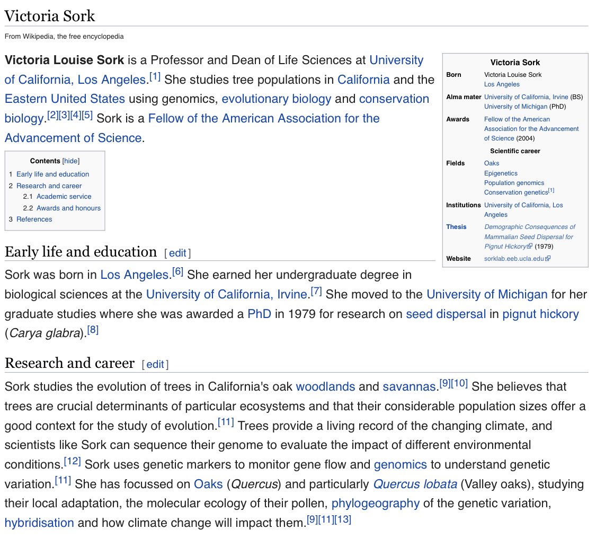The width and height of the screenshot is (596, 538).
Task: Open the PhD link in Early life
Action: click(x=259, y=314)
